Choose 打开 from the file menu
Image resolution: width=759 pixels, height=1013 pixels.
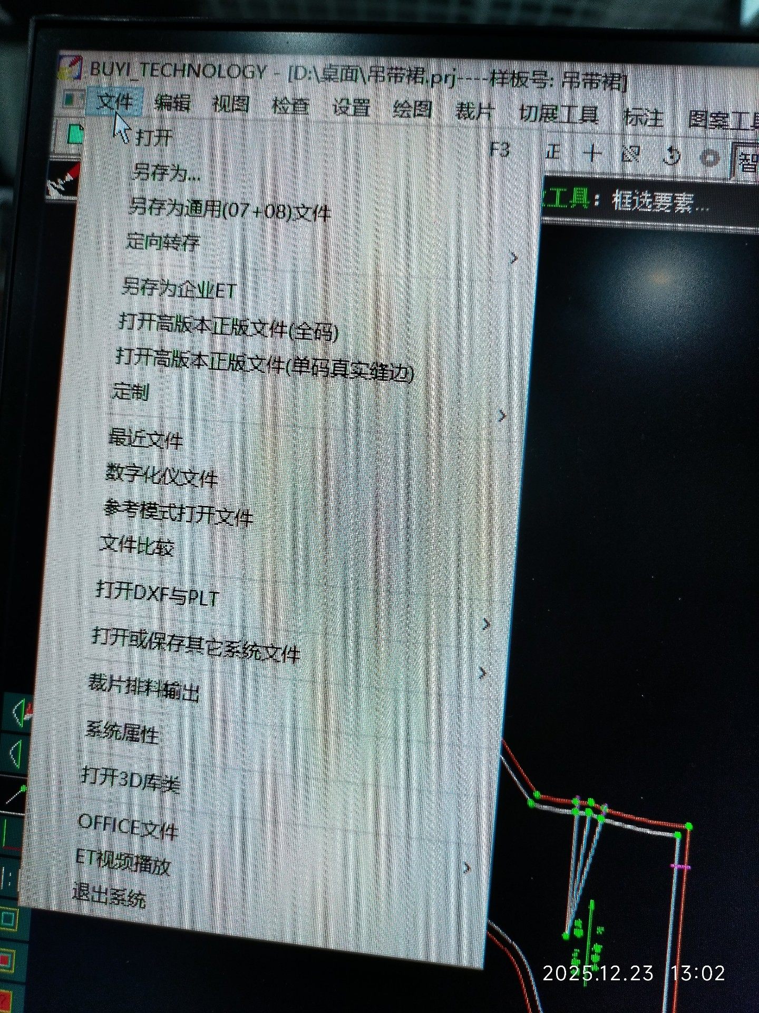click(154, 138)
